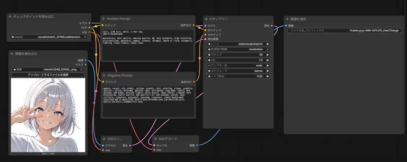
Task: Click アップロードするファイルを選択 upload button
Action: coord(48,75)
